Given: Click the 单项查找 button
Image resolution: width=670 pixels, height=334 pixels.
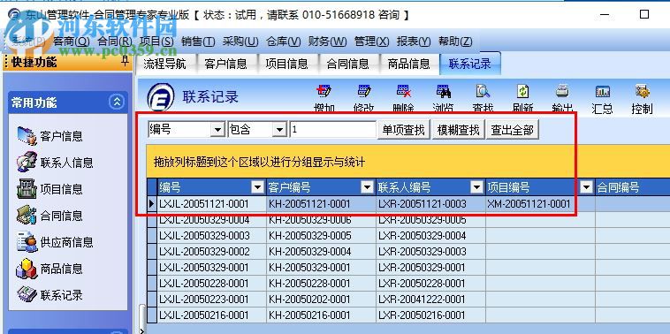Looking at the screenshot, I should (403, 129).
